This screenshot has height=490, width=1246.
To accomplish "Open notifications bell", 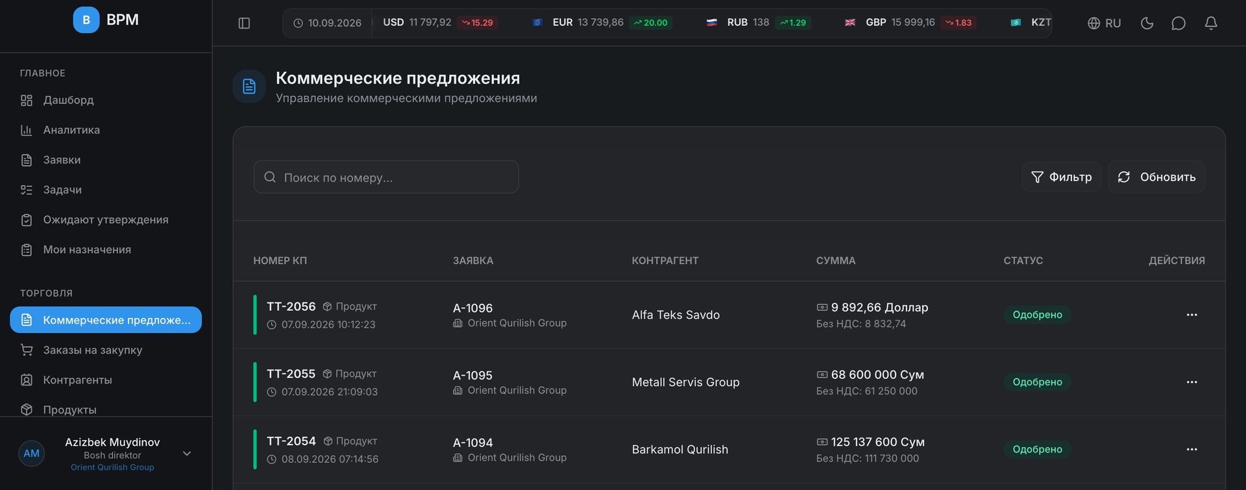I will pyautogui.click(x=1211, y=23).
